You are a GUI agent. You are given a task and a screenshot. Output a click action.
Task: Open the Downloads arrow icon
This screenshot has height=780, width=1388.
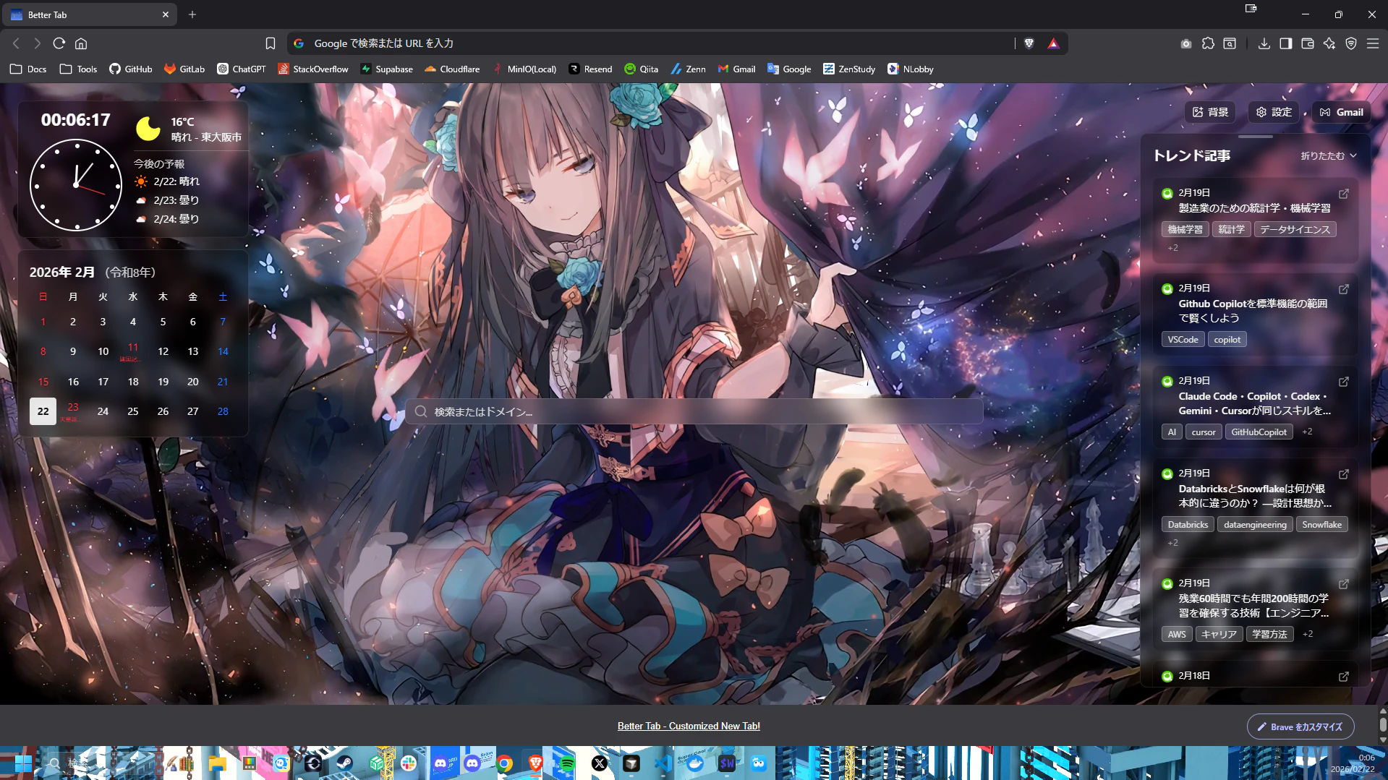(x=1264, y=43)
